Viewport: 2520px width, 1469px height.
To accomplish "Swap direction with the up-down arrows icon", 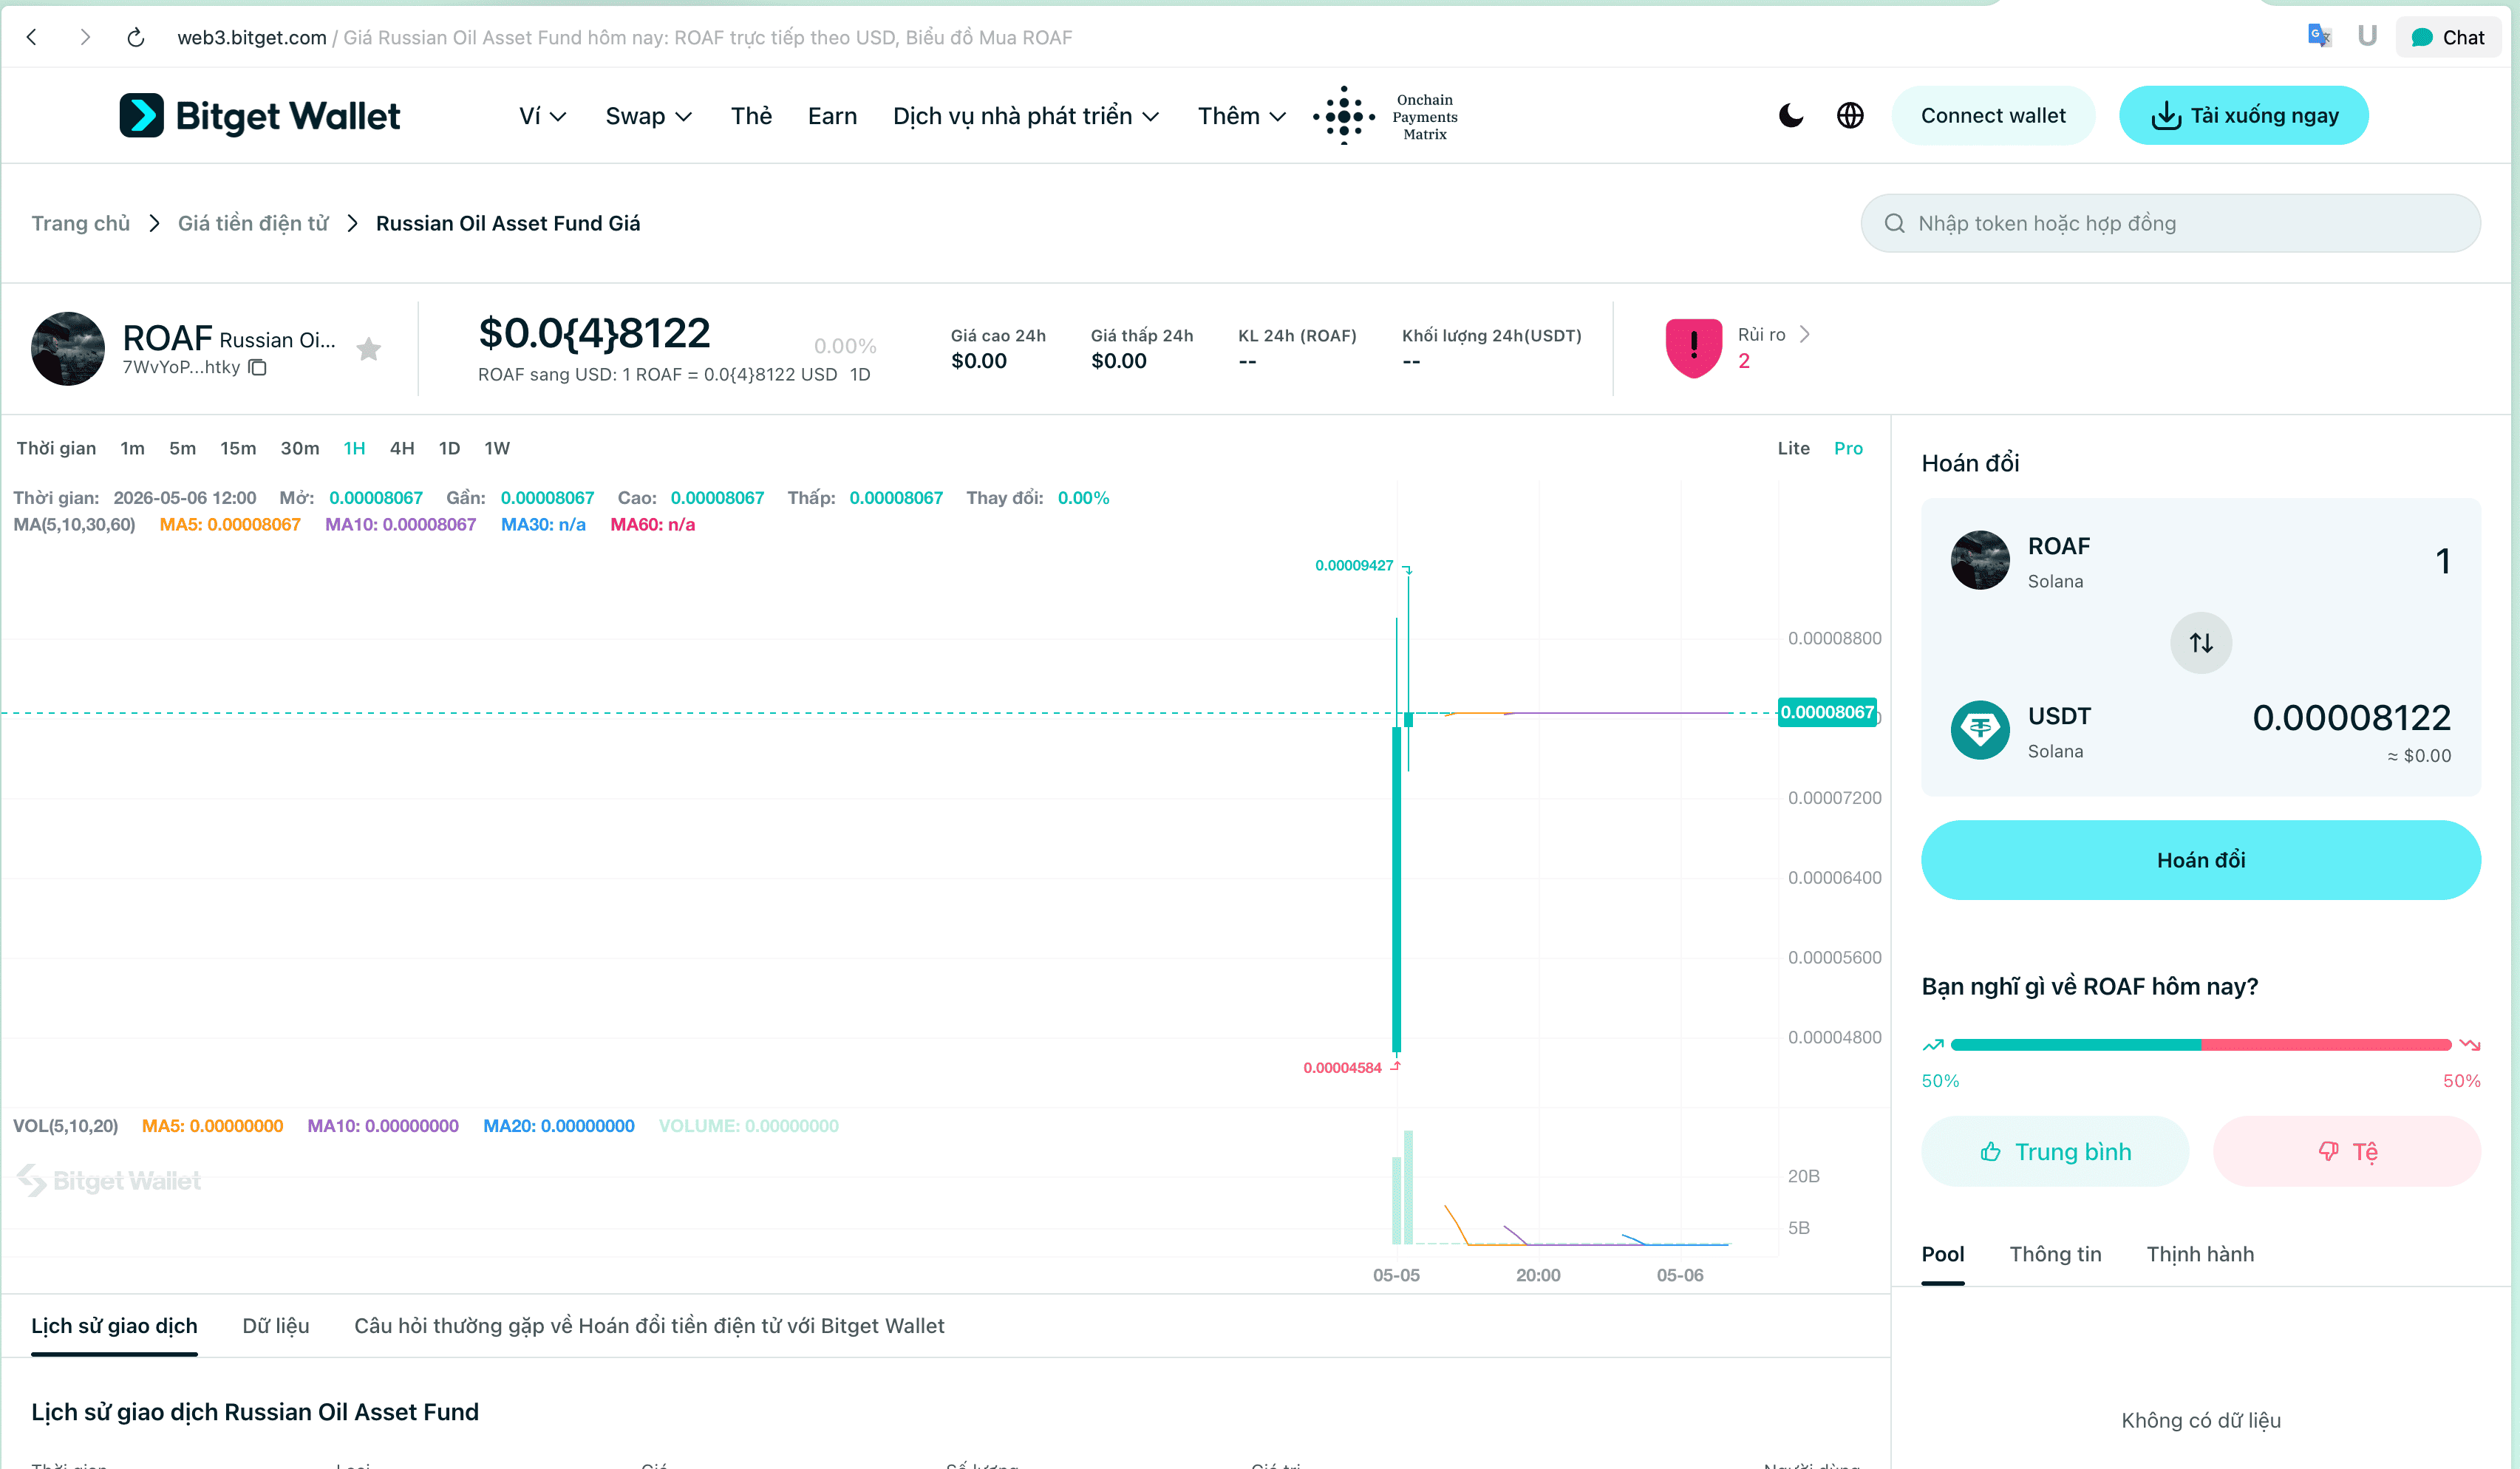I will click(x=2201, y=643).
